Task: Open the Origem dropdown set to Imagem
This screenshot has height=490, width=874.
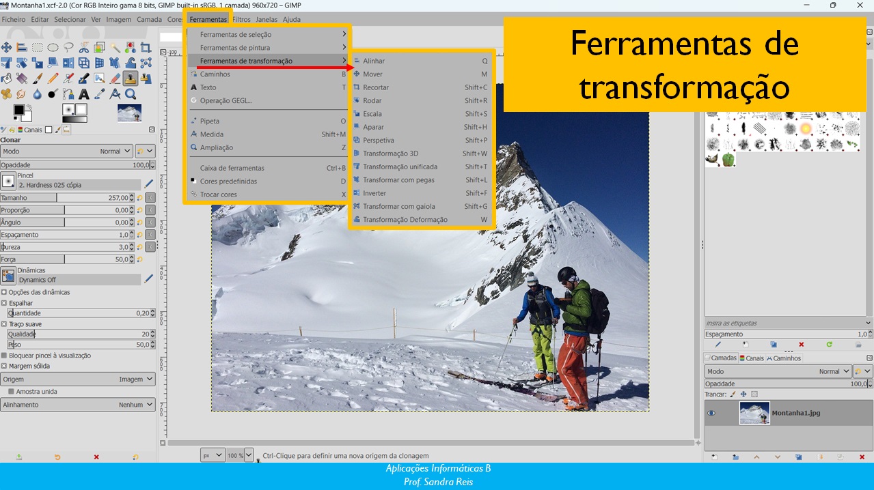Action: point(78,379)
